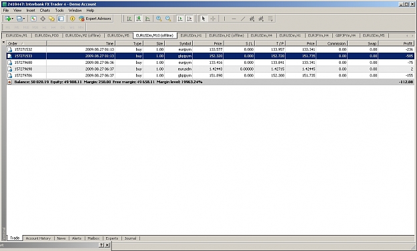Open the Window menu
This screenshot has height=251, width=417.
75,11
